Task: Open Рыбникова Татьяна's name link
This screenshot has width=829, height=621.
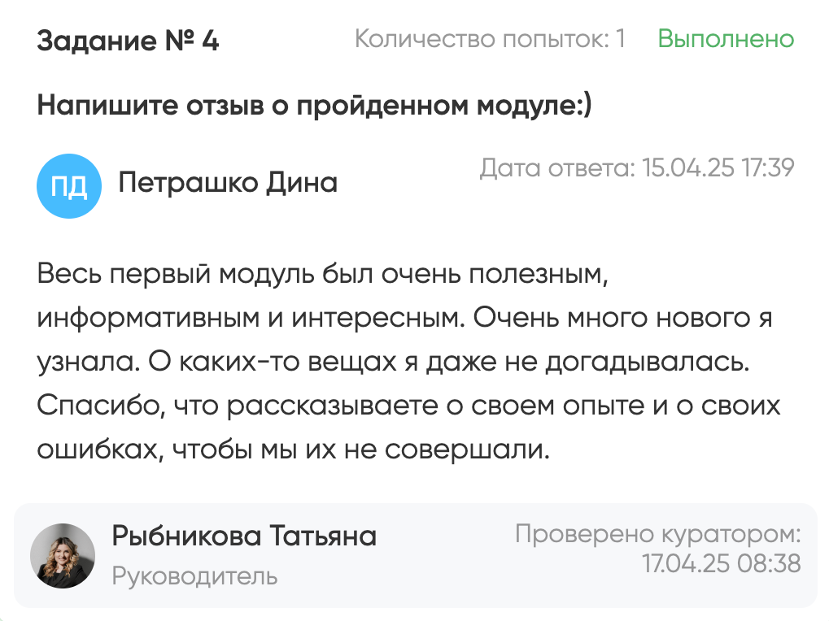Action: [x=243, y=536]
